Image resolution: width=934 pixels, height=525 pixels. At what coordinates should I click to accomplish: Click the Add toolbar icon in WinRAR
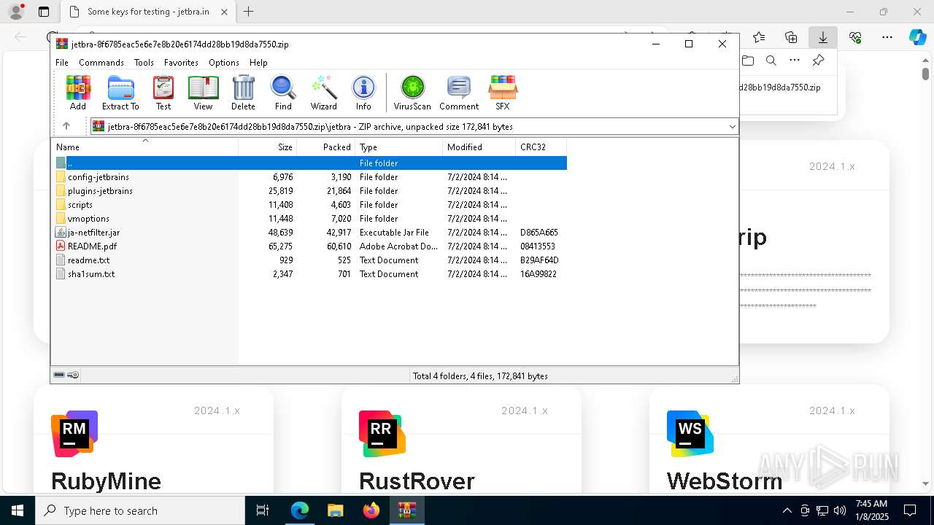pyautogui.click(x=78, y=93)
